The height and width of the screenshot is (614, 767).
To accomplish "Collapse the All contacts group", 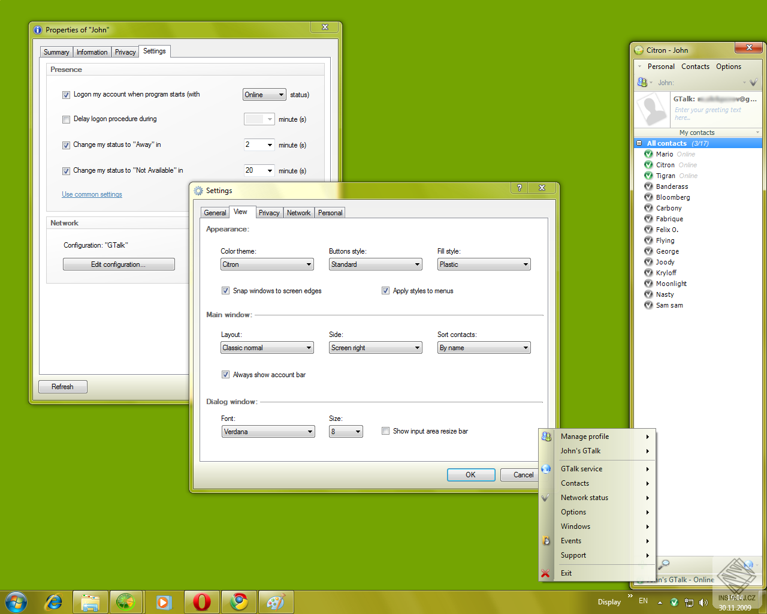I will 639,143.
